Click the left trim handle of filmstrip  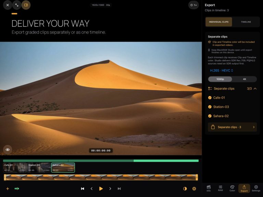tap(5, 177)
